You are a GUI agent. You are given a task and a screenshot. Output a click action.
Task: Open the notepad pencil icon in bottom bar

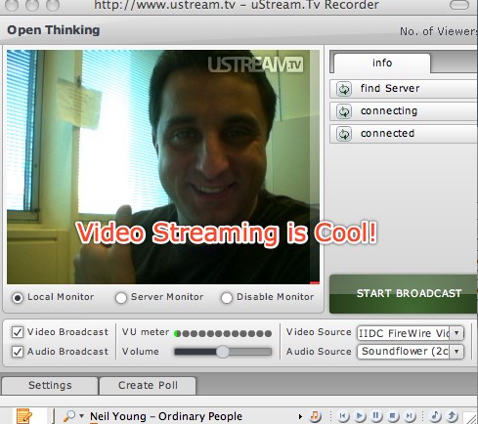24,416
